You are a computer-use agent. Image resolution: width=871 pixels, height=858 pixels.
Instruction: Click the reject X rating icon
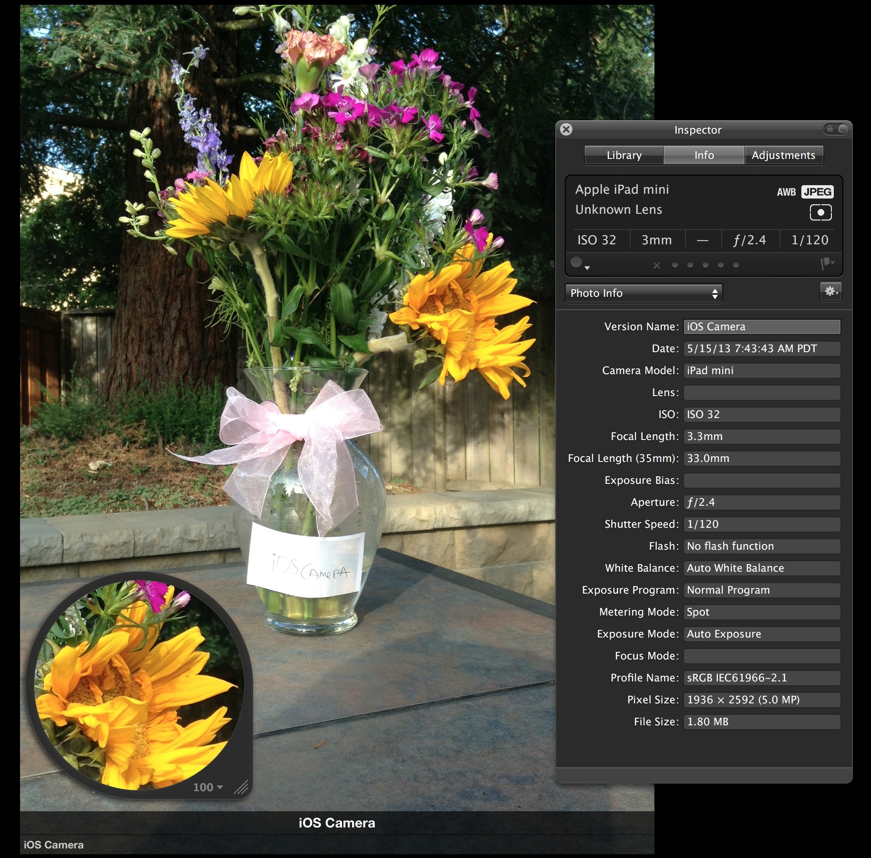(x=657, y=265)
